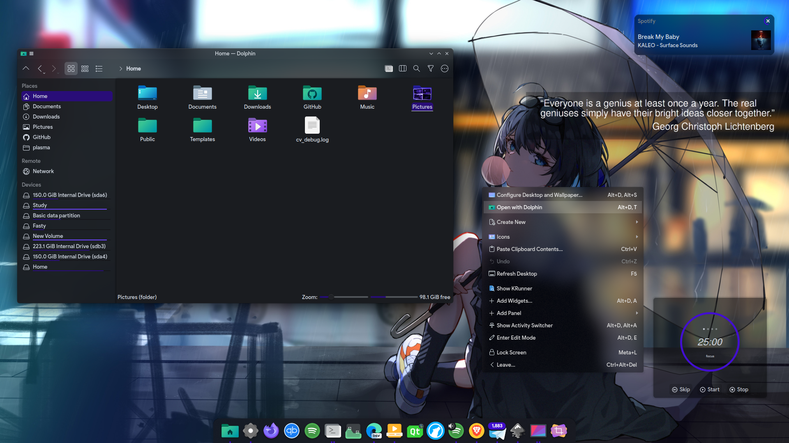Select the cv_debug.log file

tap(312, 130)
